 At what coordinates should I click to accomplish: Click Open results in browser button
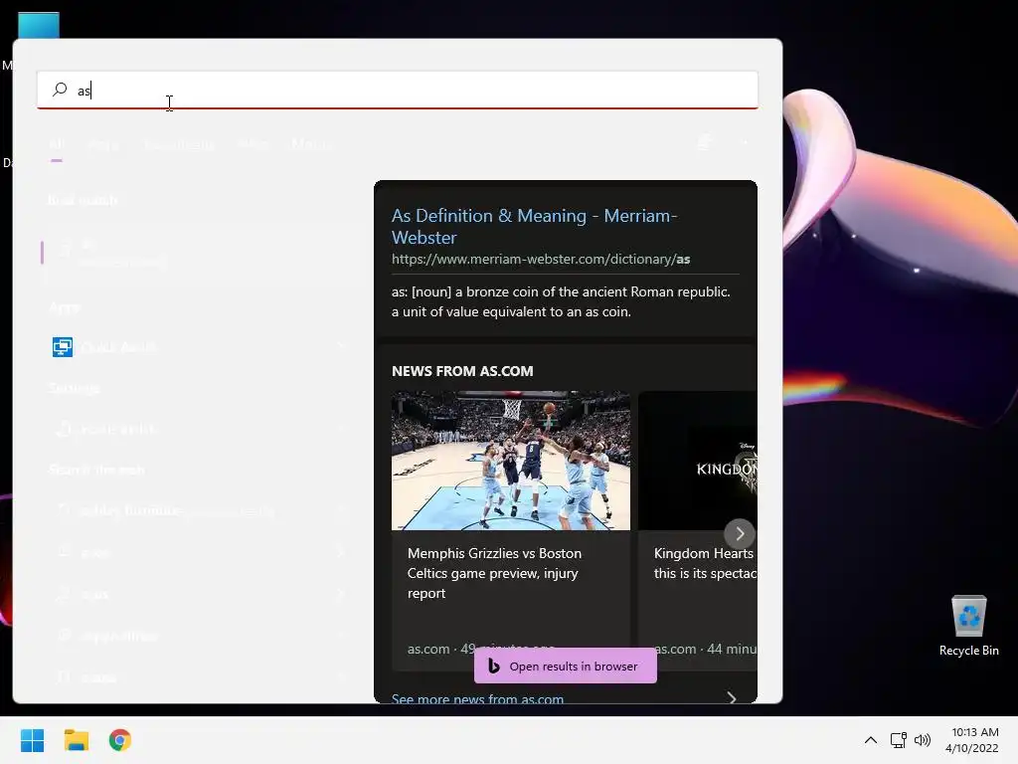click(565, 666)
